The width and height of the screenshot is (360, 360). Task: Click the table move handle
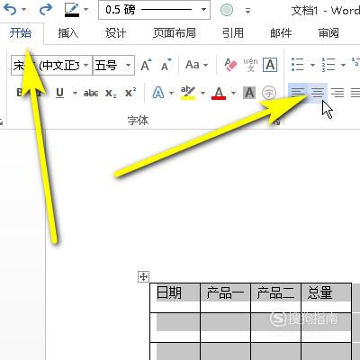coord(143,276)
